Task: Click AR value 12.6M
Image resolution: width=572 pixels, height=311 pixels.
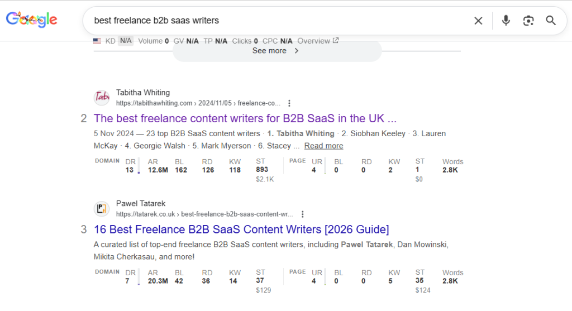Action: pos(158,170)
